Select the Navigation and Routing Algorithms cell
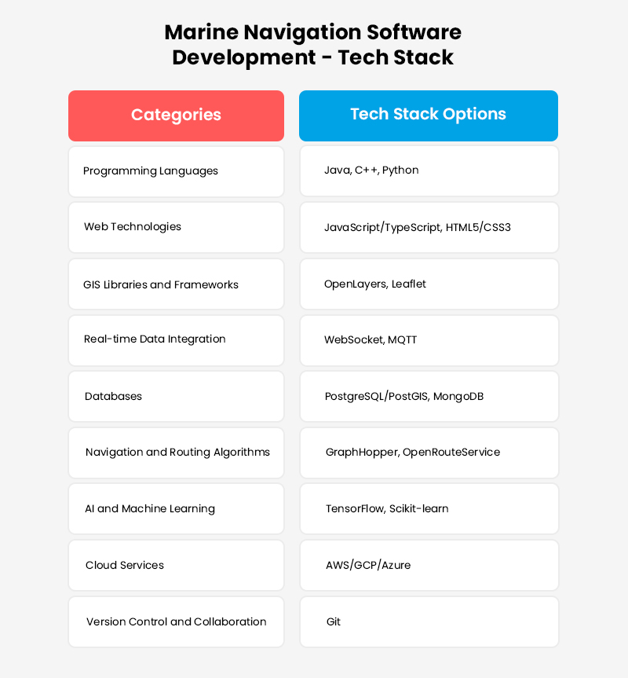 click(176, 453)
